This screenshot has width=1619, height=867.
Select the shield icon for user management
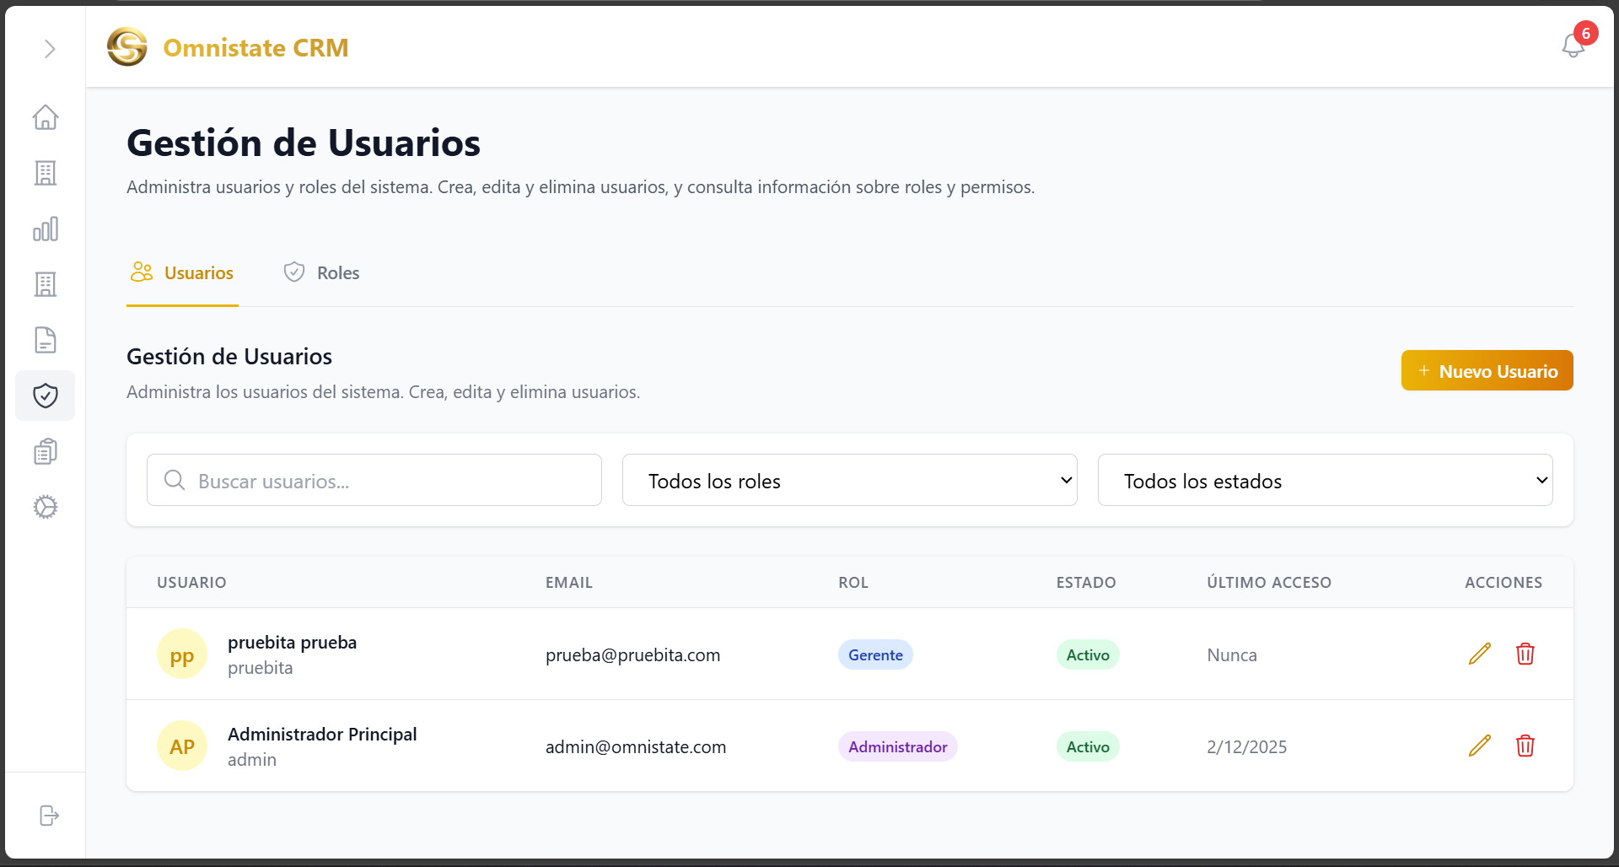click(x=46, y=395)
